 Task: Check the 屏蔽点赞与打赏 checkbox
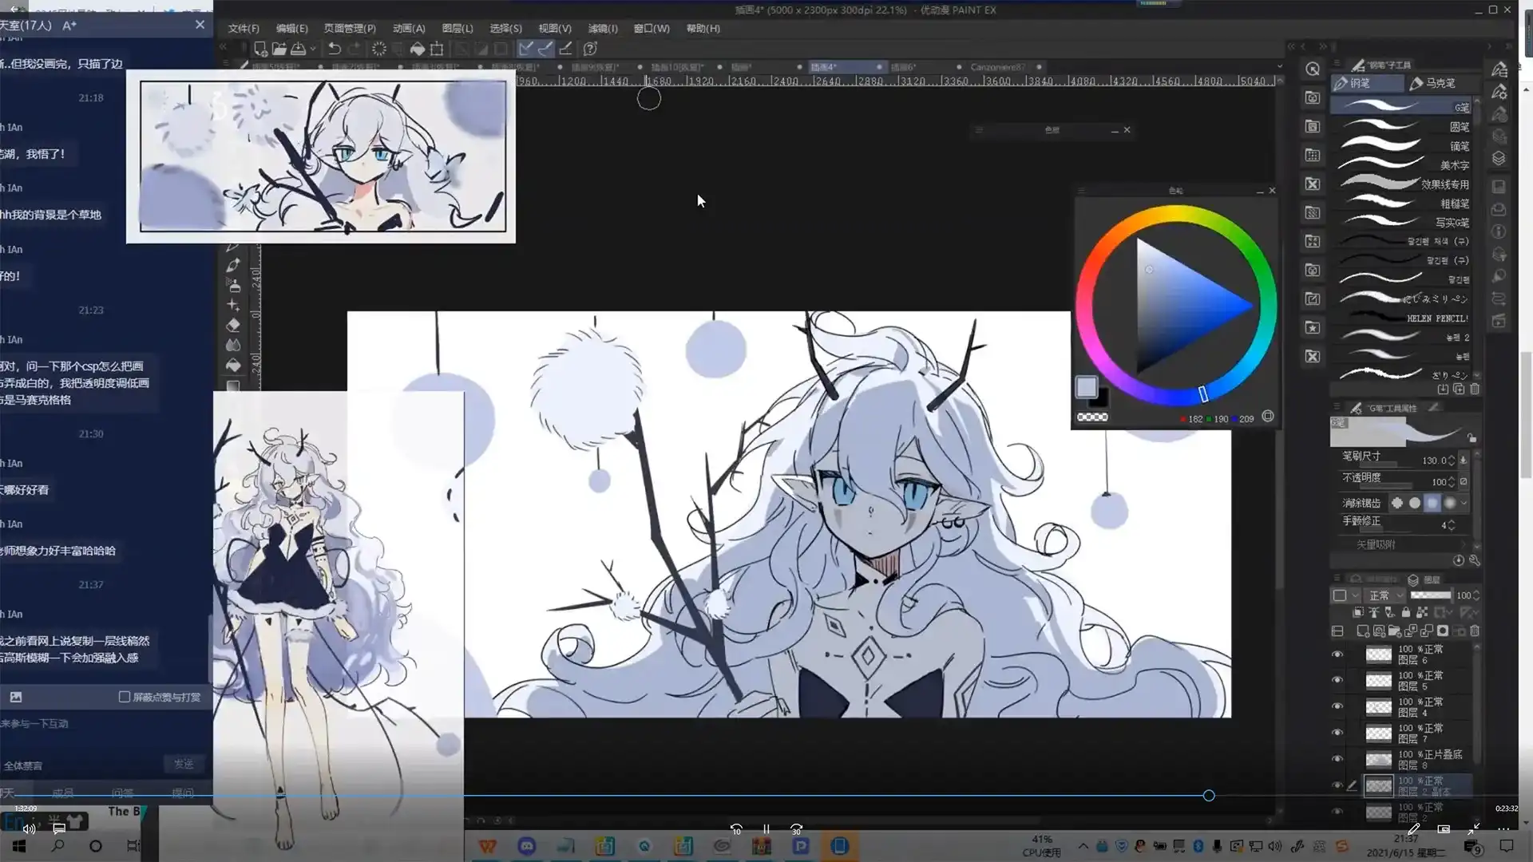[x=125, y=697]
